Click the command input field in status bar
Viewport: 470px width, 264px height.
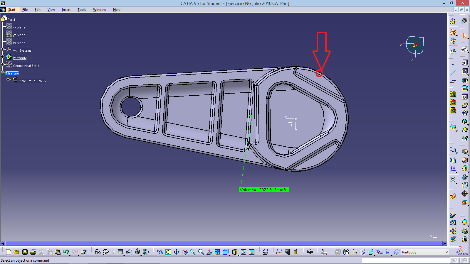[x=406, y=260]
